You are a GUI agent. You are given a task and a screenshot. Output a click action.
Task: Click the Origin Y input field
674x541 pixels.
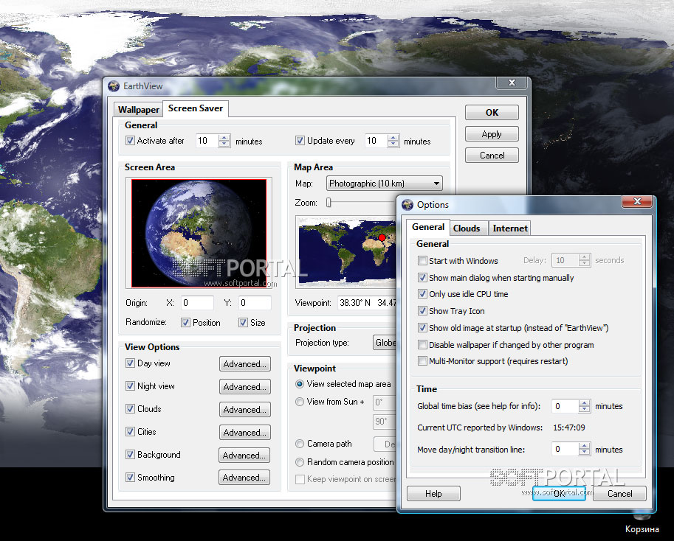click(x=255, y=302)
